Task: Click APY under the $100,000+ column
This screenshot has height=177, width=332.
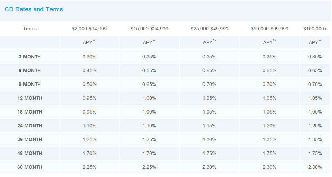Action: [x=315, y=42]
